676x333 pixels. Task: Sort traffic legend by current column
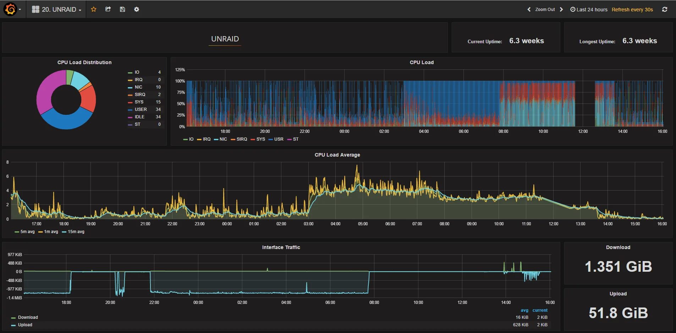pos(540,310)
